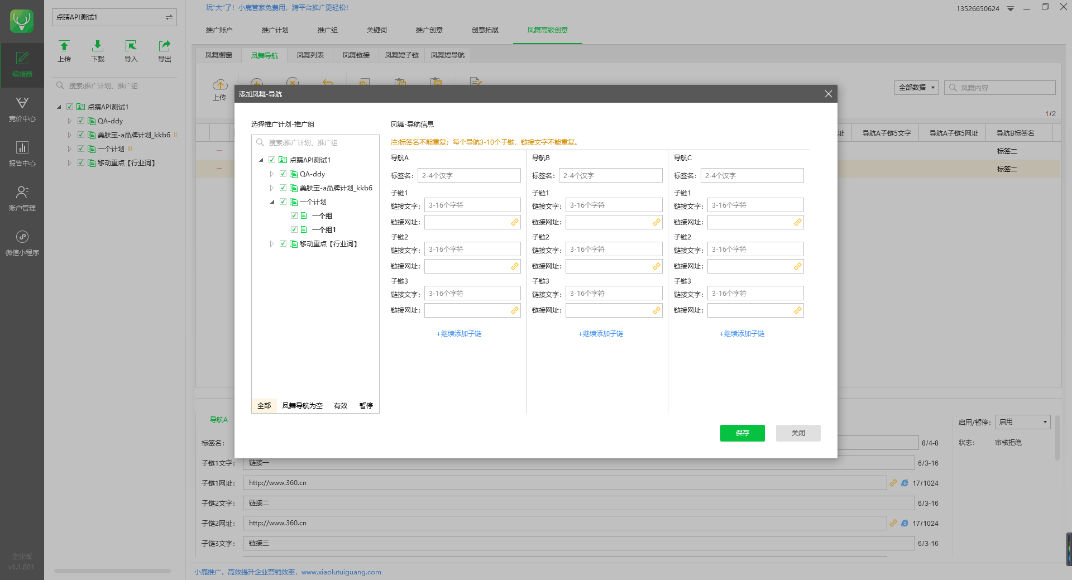Image resolution: width=1072 pixels, height=580 pixels.
Task: Open 微信小程序 in the sidebar
Action: coord(22,243)
